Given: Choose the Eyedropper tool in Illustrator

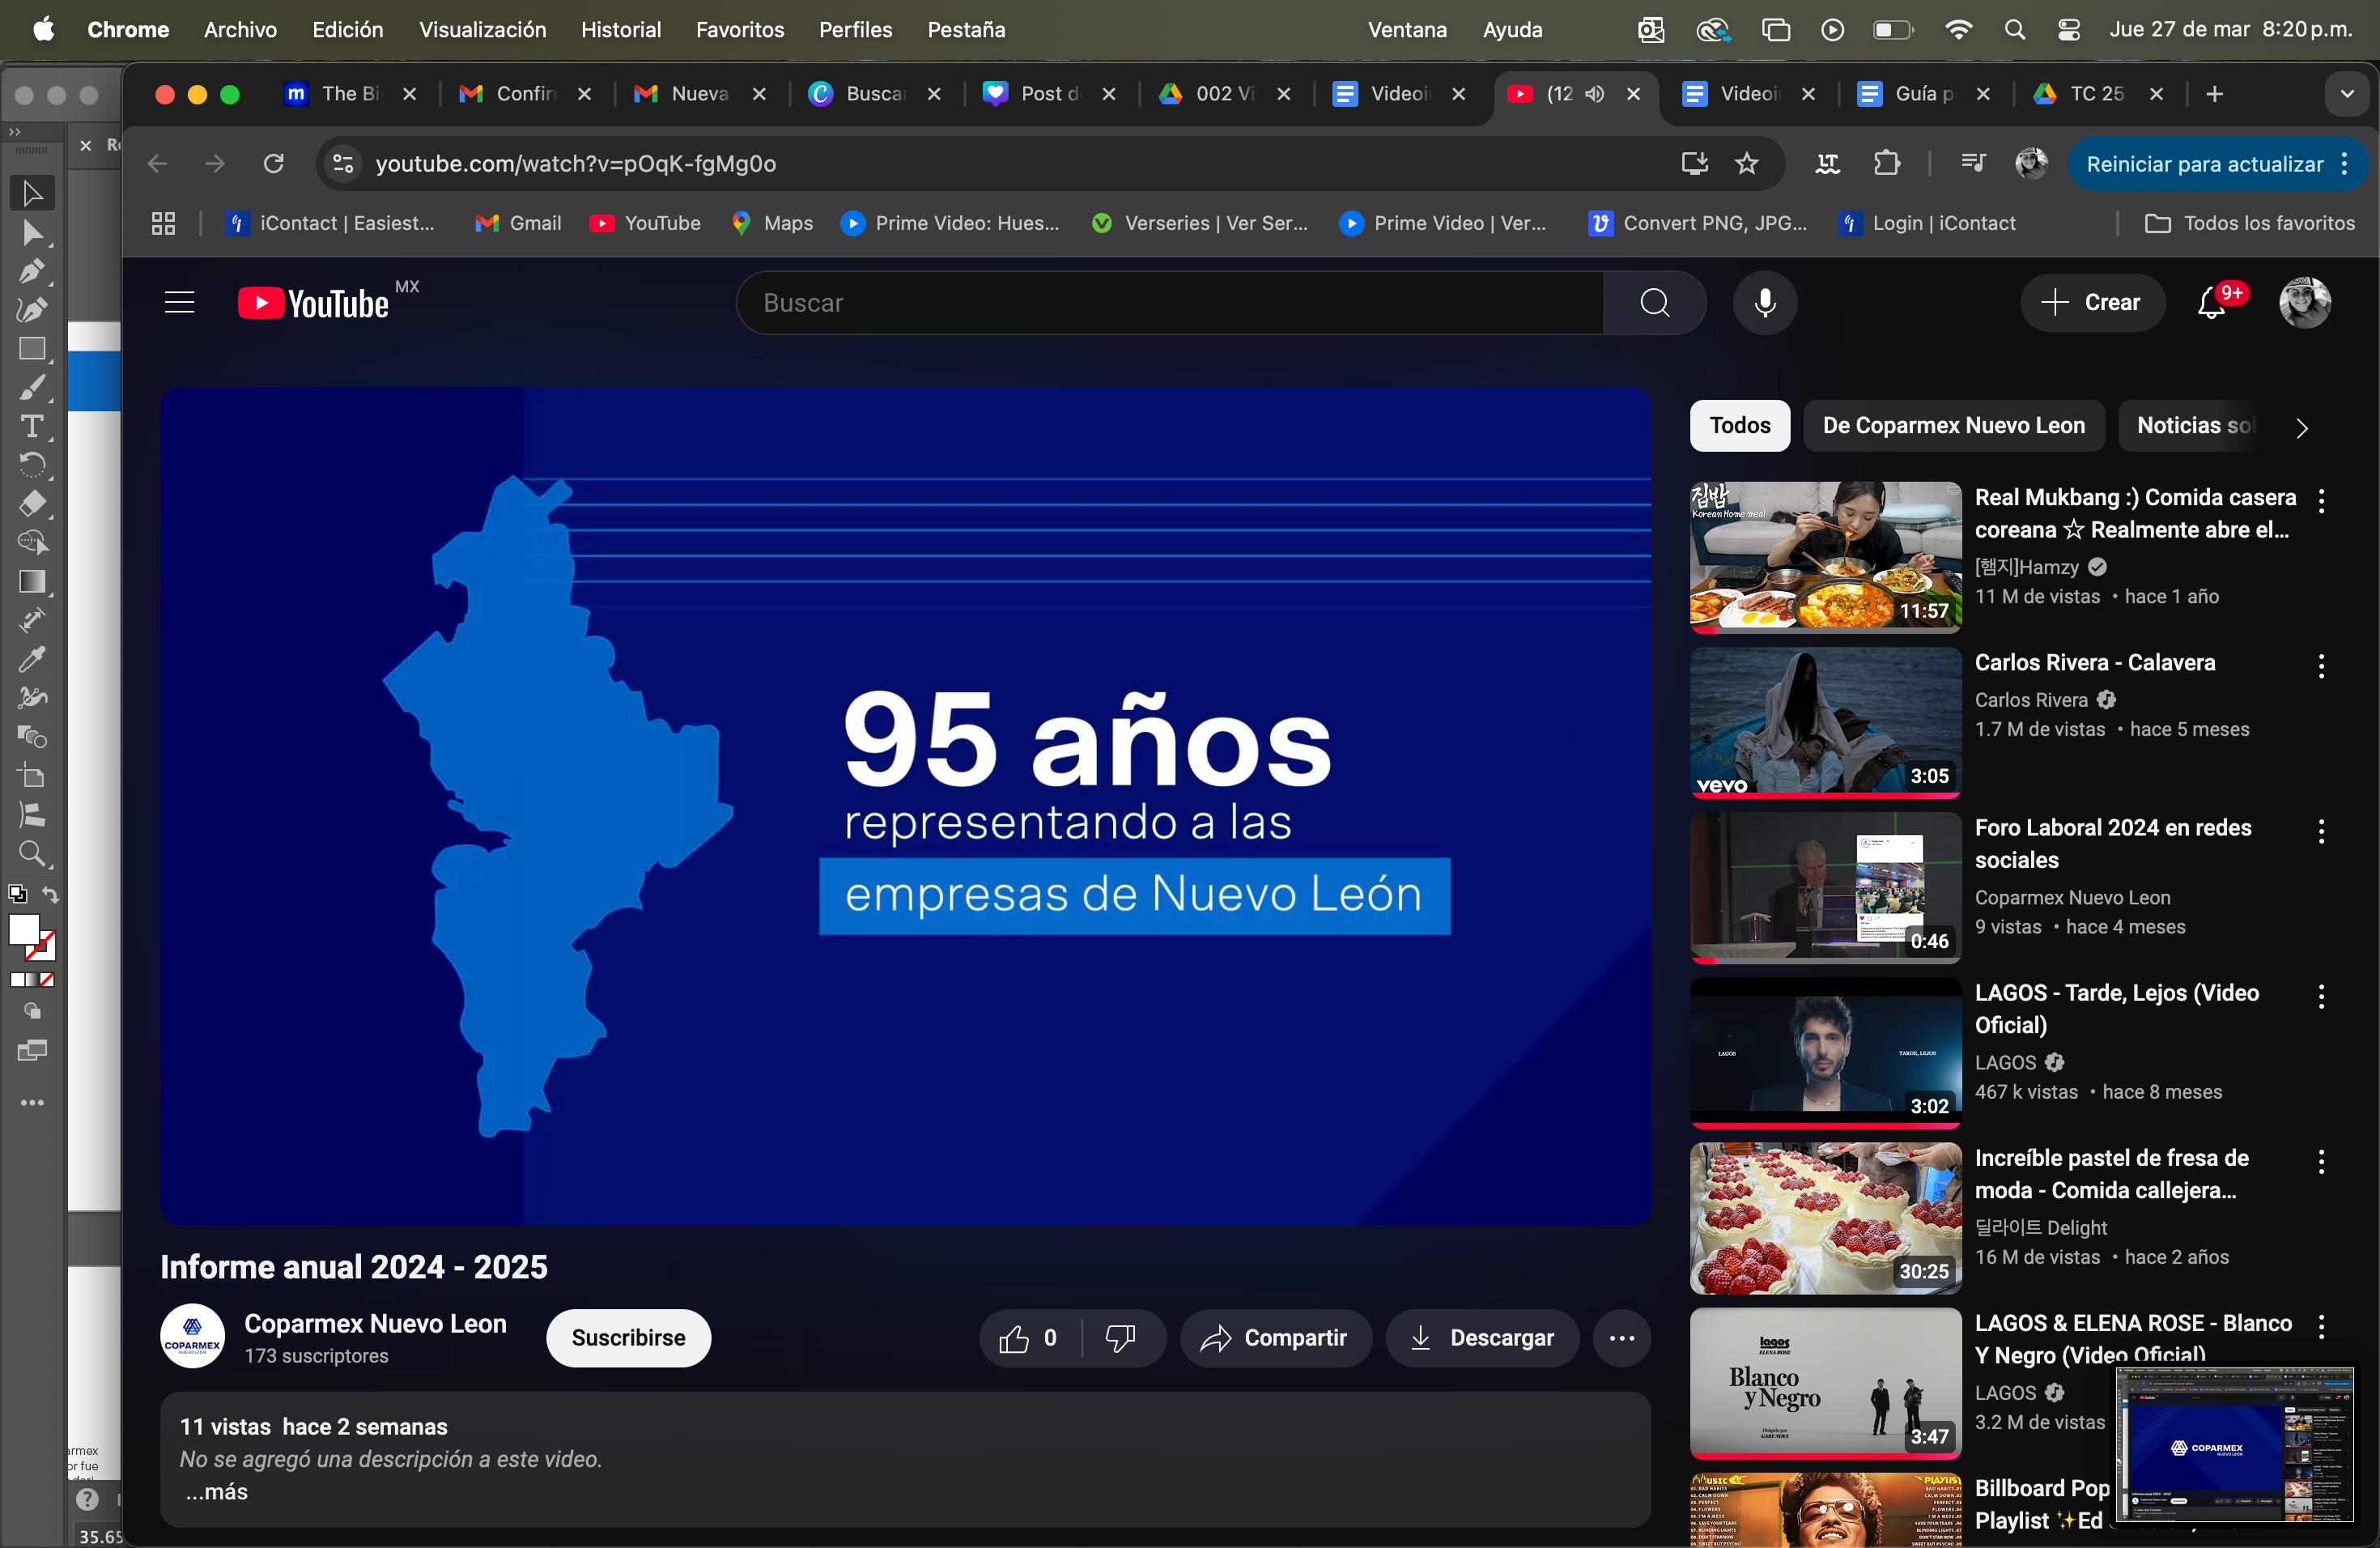Looking at the screenshot, I should pos(32,659).
